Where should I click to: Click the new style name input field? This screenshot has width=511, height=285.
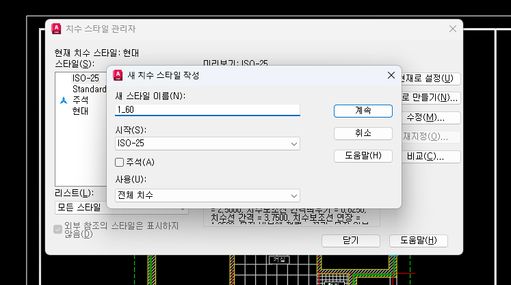click(x=207, y=110)
